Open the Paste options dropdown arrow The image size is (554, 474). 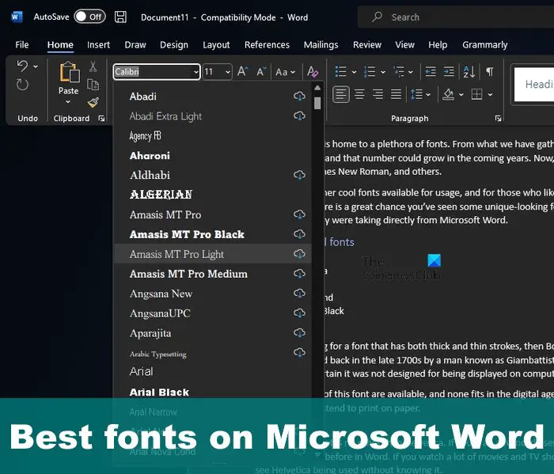pyautogui.click(x=69, y=103)
